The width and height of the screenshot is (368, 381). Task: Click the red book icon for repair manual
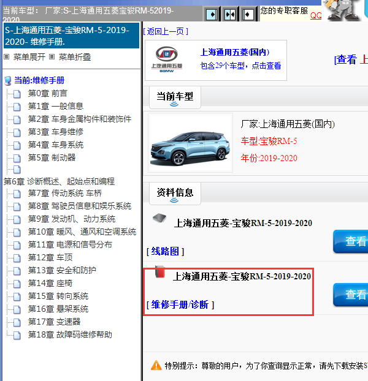(x=160, y=271)
